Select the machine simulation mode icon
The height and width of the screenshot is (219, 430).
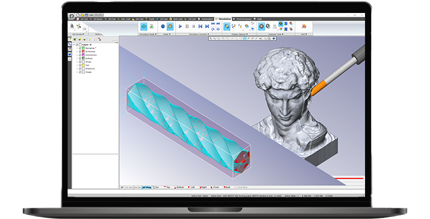(x=151, y=26)
